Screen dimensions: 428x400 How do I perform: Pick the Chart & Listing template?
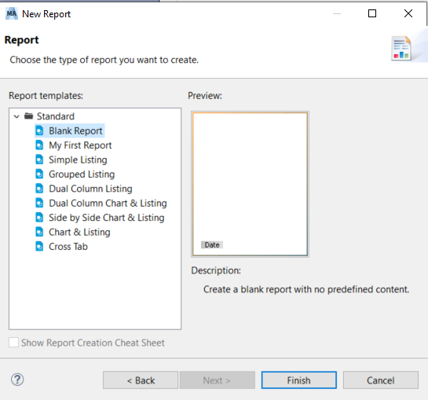[x=79, y=233]
